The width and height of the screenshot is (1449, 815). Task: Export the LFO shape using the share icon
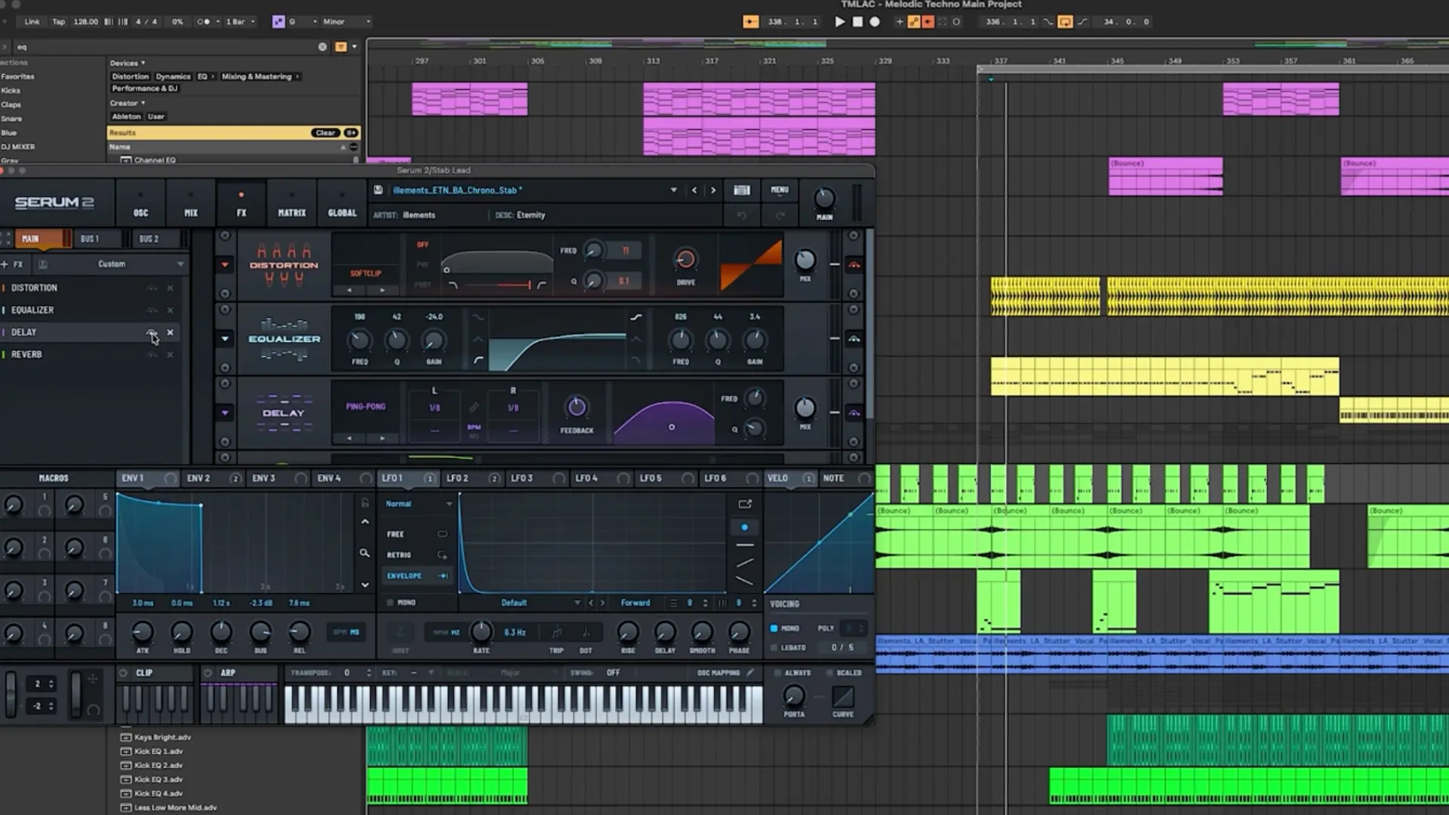(x=745, y=504)
